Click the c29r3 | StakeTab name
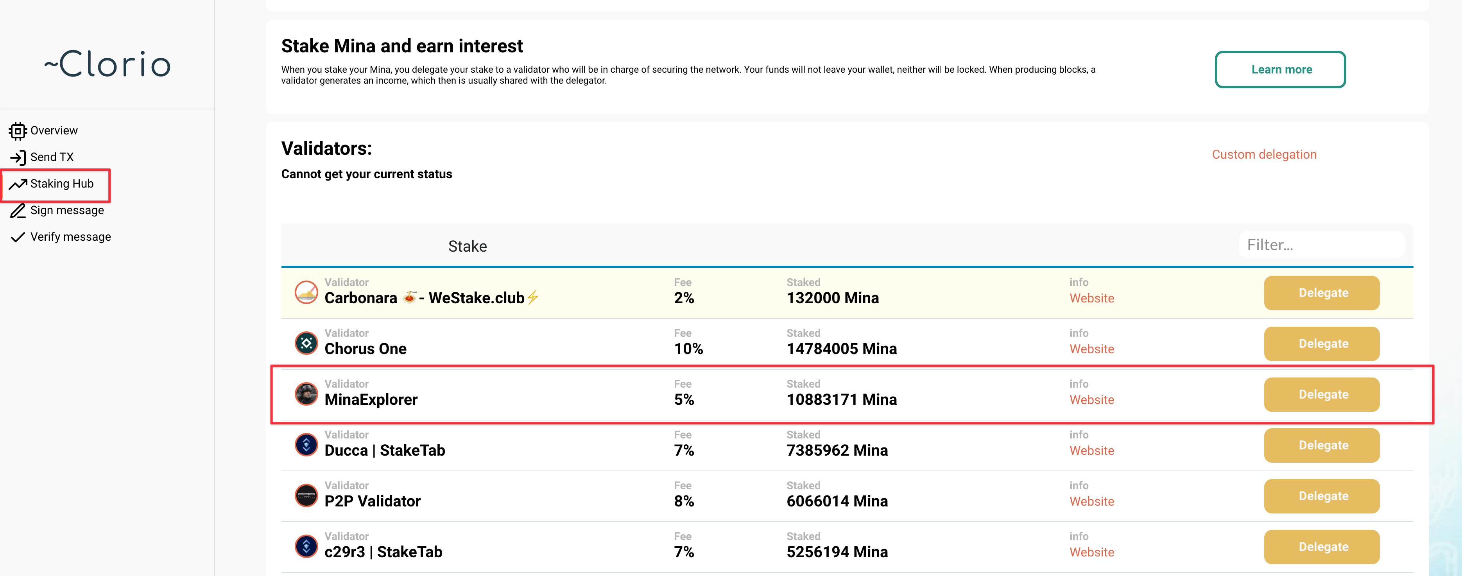This screenshot has width=1462, height=576. click(x=383, y=552)
